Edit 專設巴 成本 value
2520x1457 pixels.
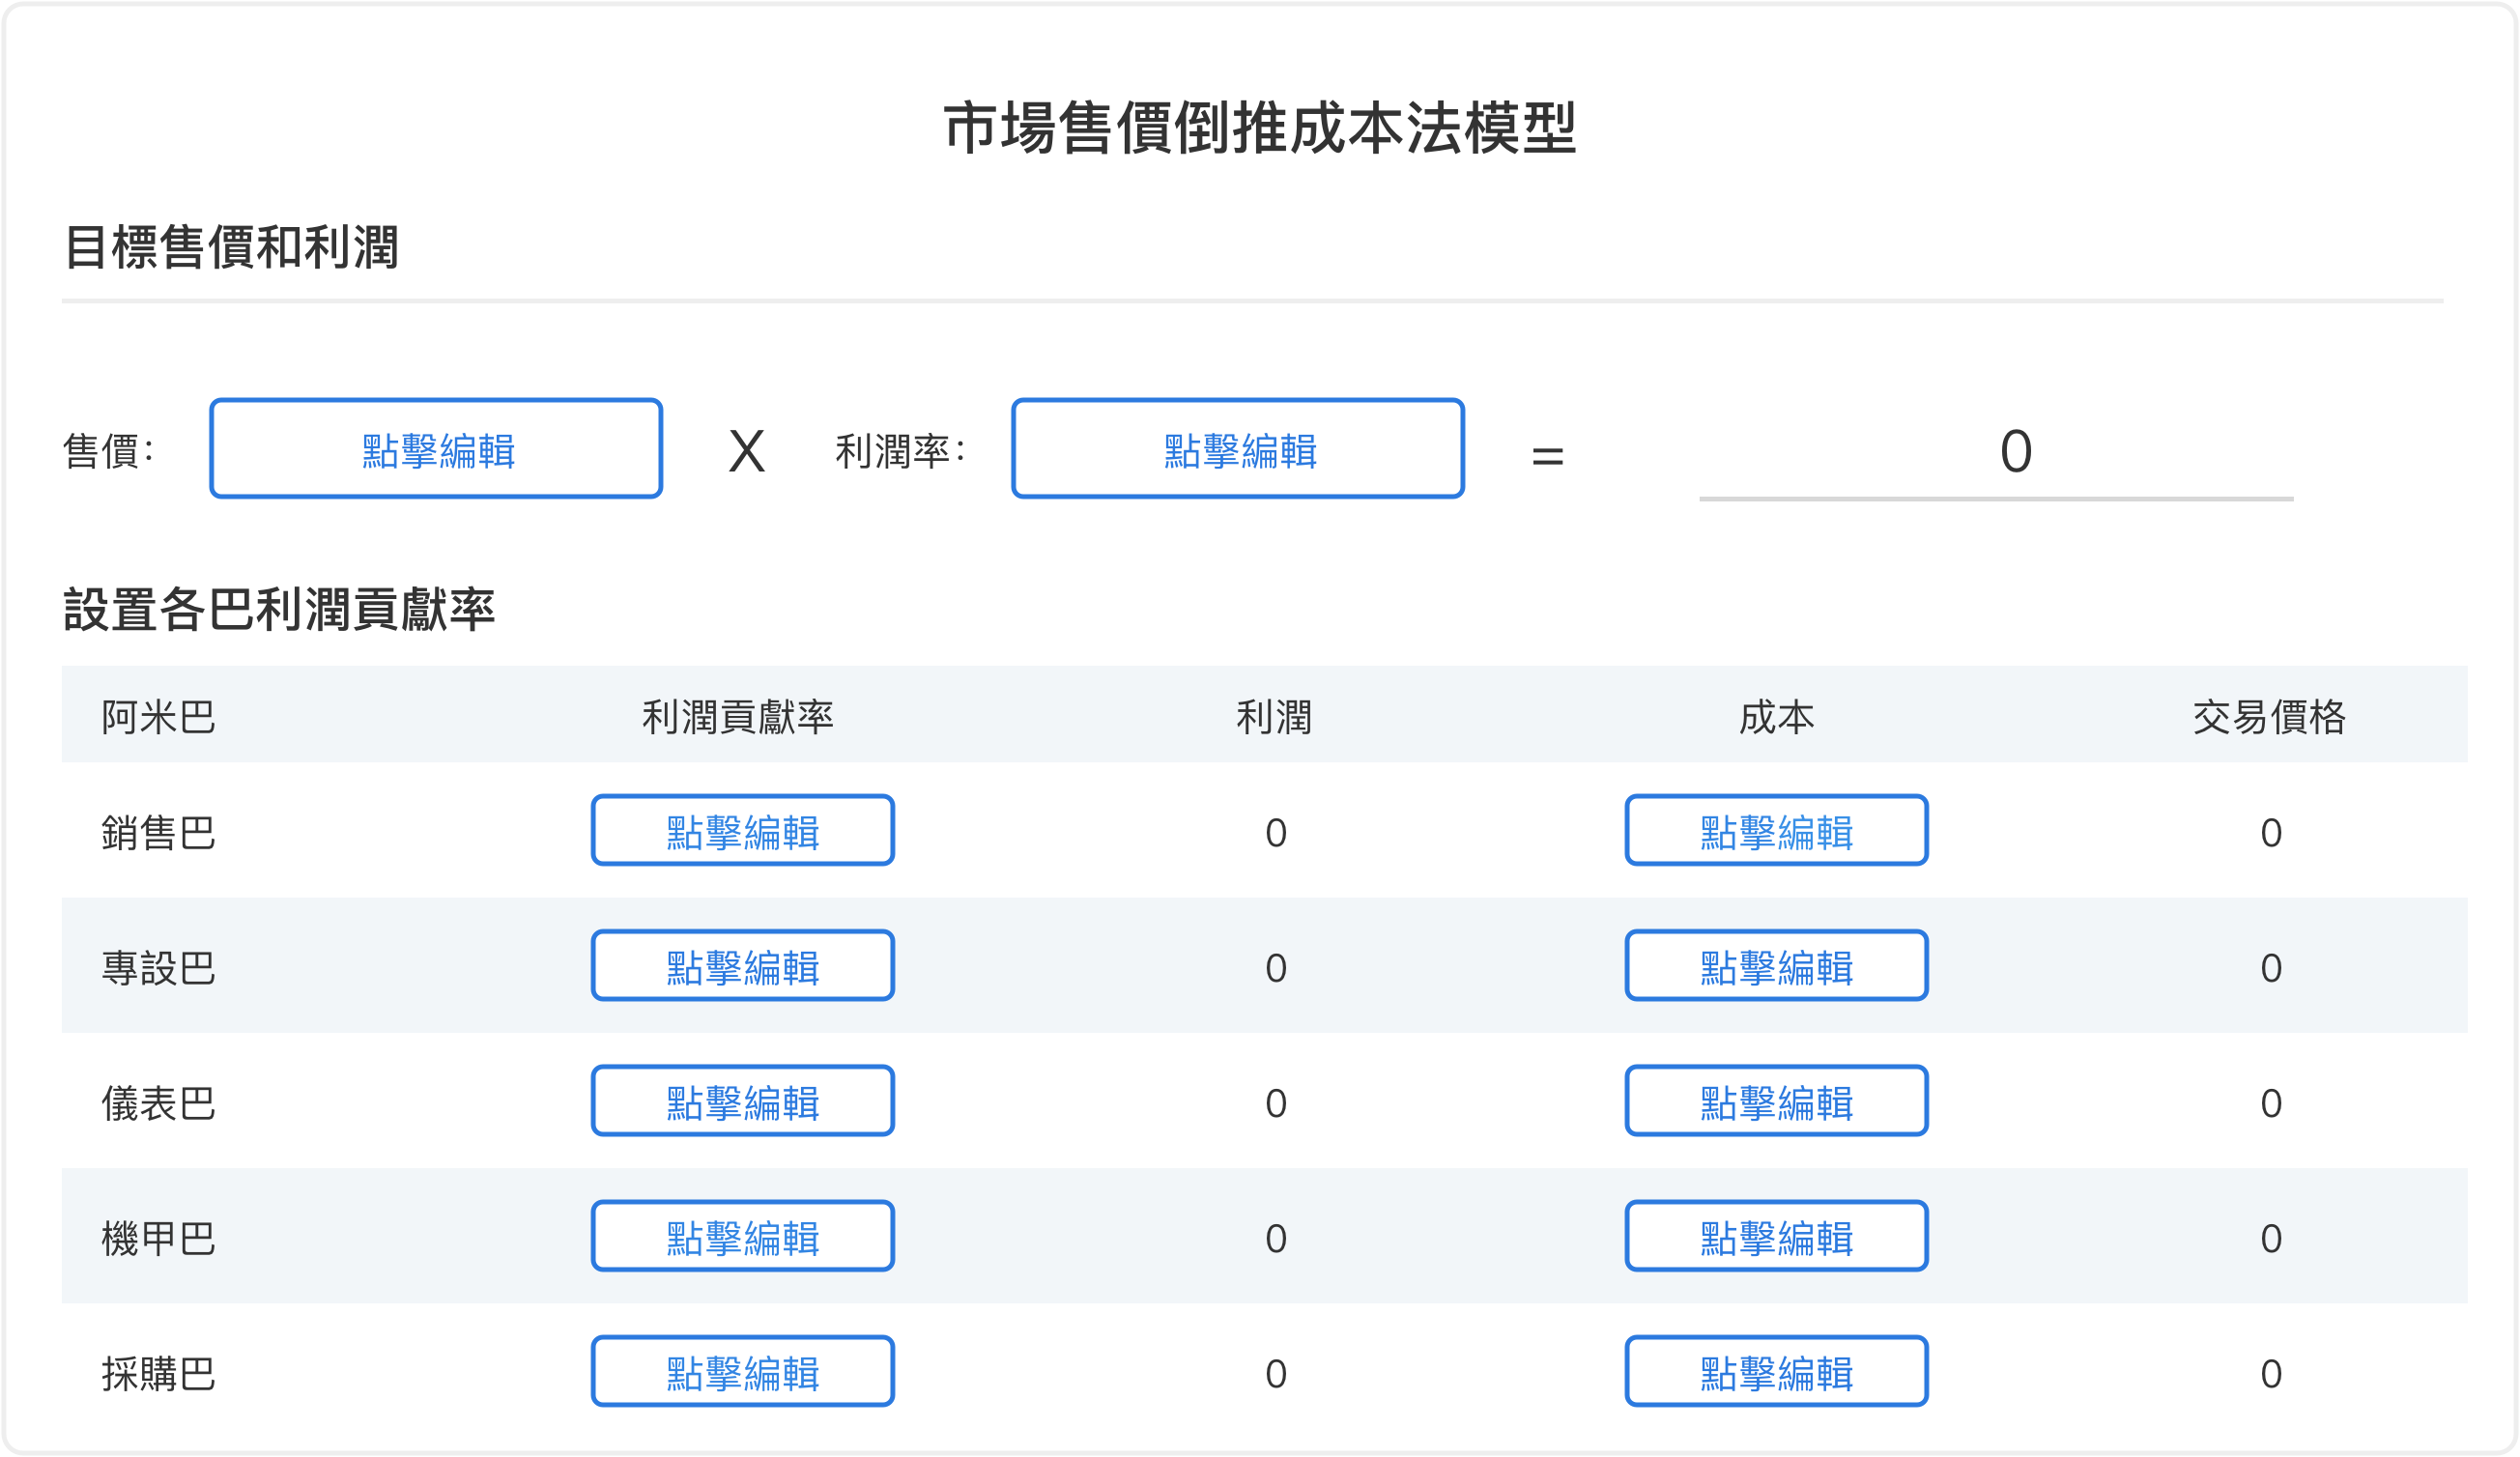tap(1777, 966)
